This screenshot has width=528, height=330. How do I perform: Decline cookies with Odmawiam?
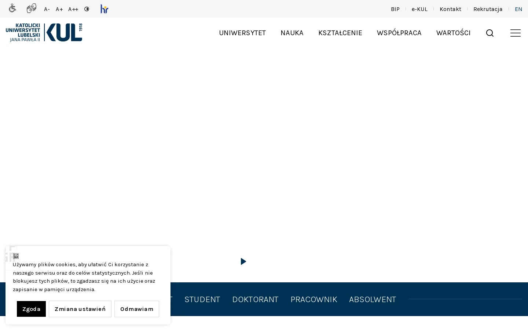(137, 309)
